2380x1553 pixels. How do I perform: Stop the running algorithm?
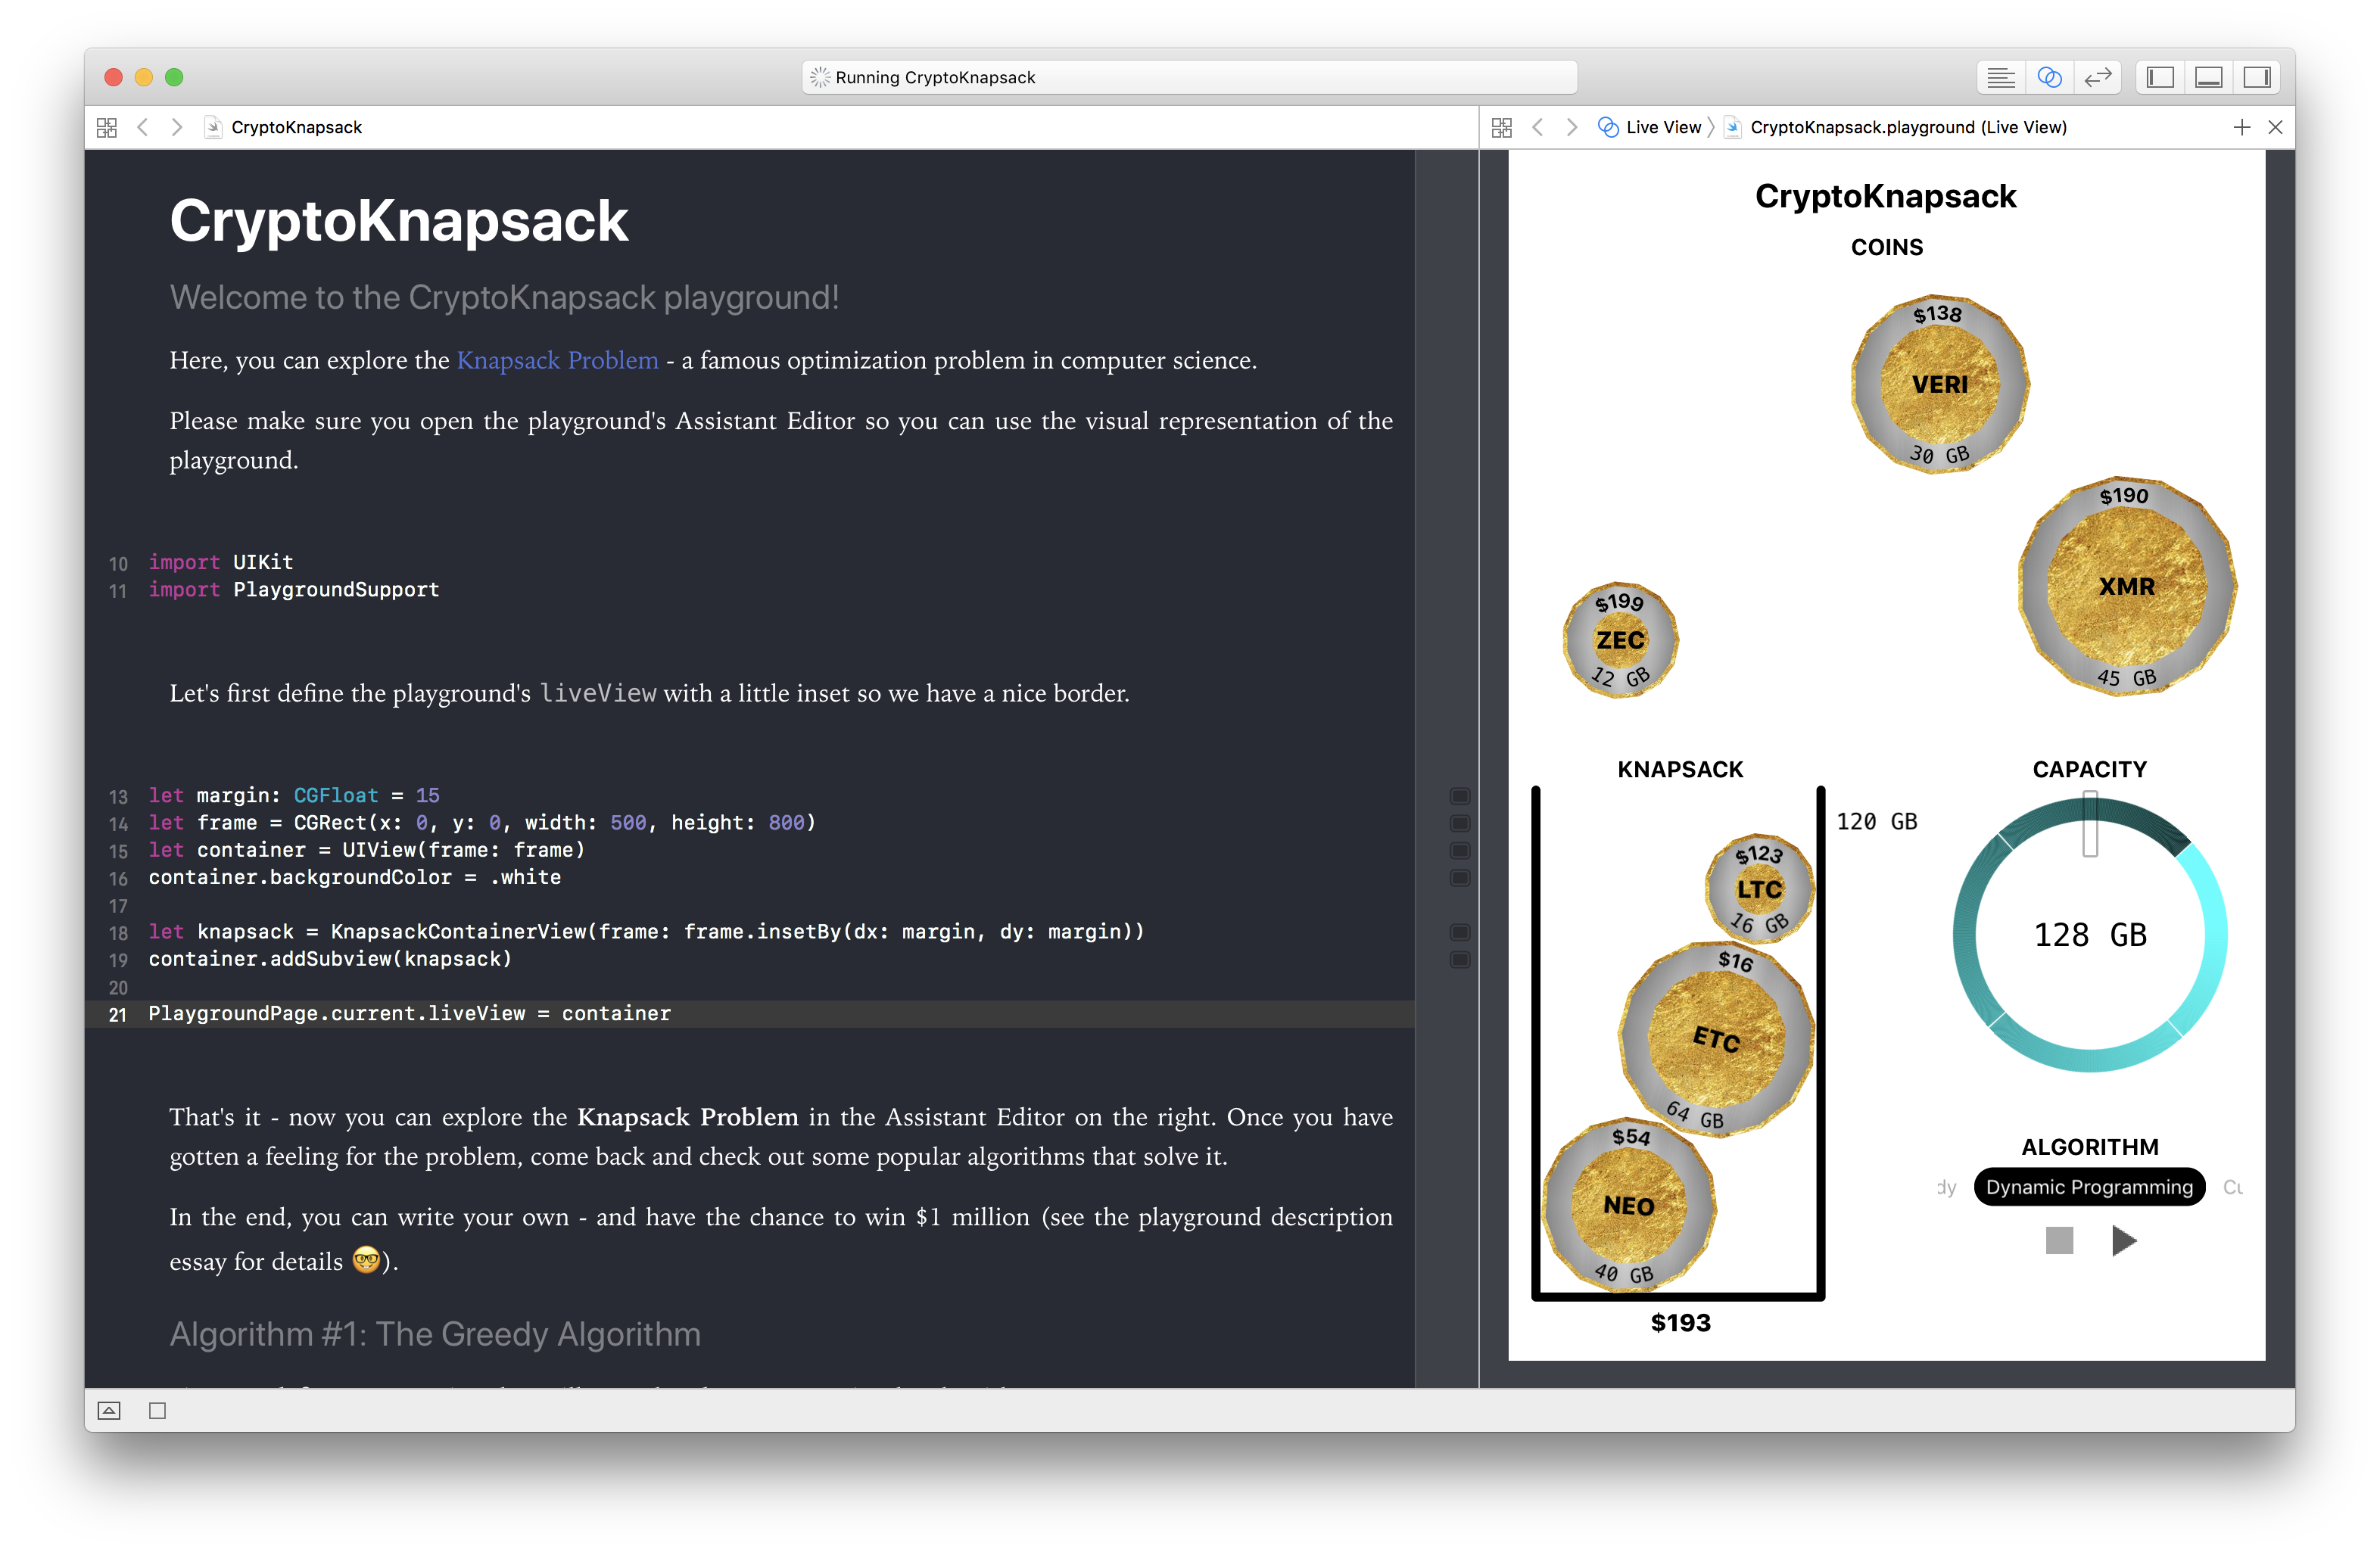click(2059, 1241)
